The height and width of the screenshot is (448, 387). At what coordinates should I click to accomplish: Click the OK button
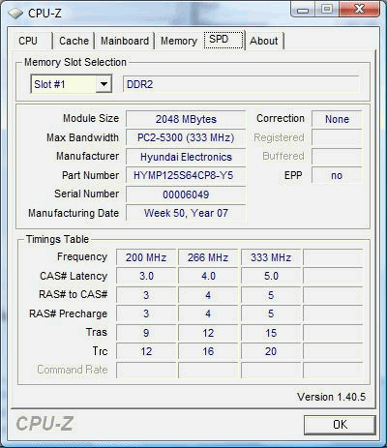tap(340, 425)
